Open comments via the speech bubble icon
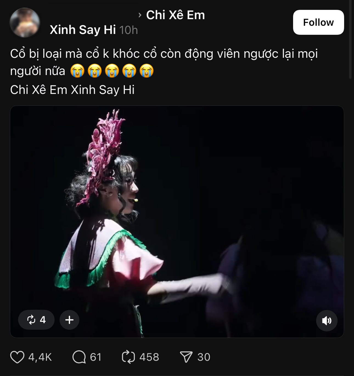This screenshot has width=354, height=376. 79,357
